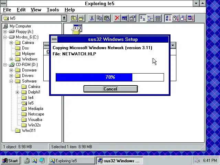Rename using the a.b icon

124,18
